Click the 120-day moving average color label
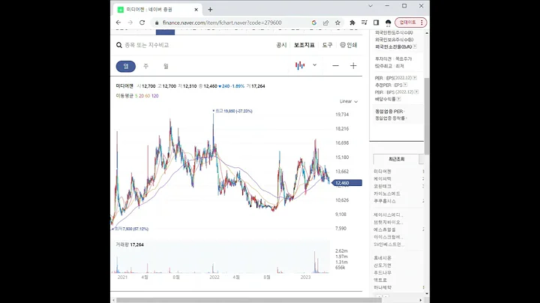540x303 pixels. (155, 96)
